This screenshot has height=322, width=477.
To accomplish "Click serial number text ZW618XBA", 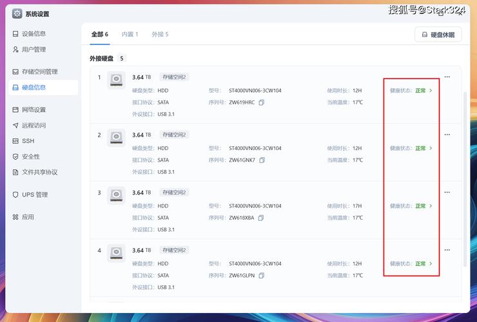I will (x=242, y=218).
